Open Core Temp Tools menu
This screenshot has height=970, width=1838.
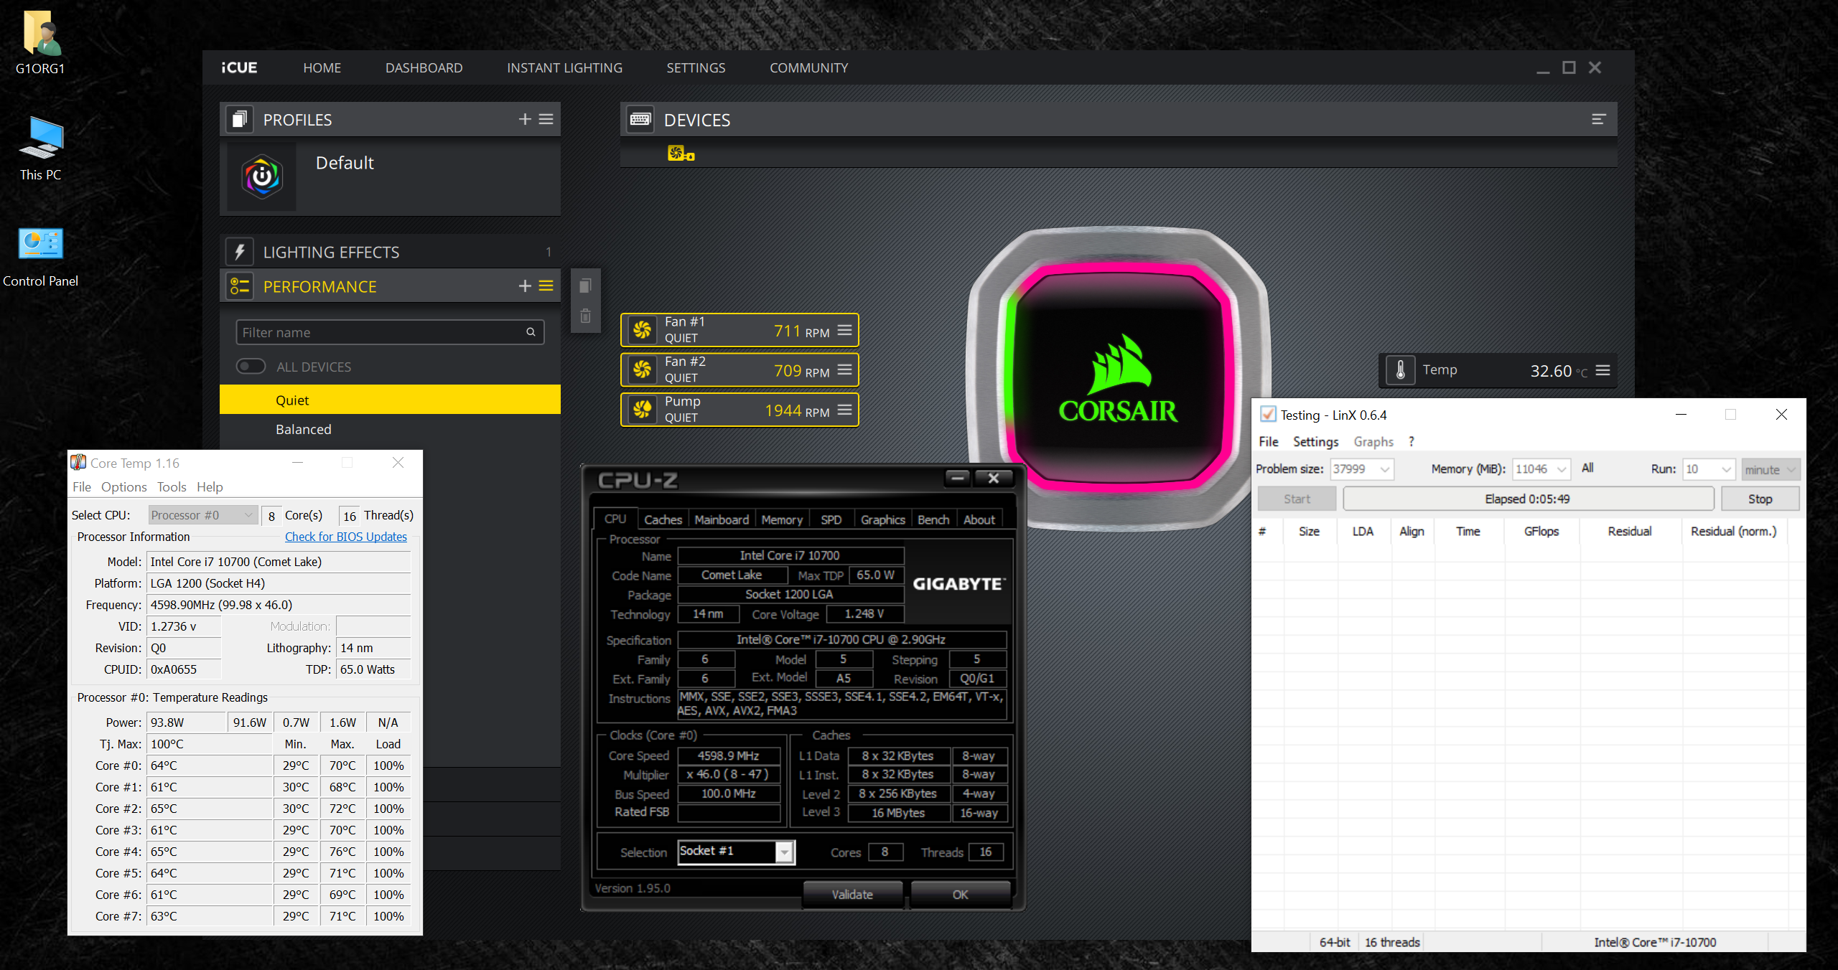pos(172,486)
